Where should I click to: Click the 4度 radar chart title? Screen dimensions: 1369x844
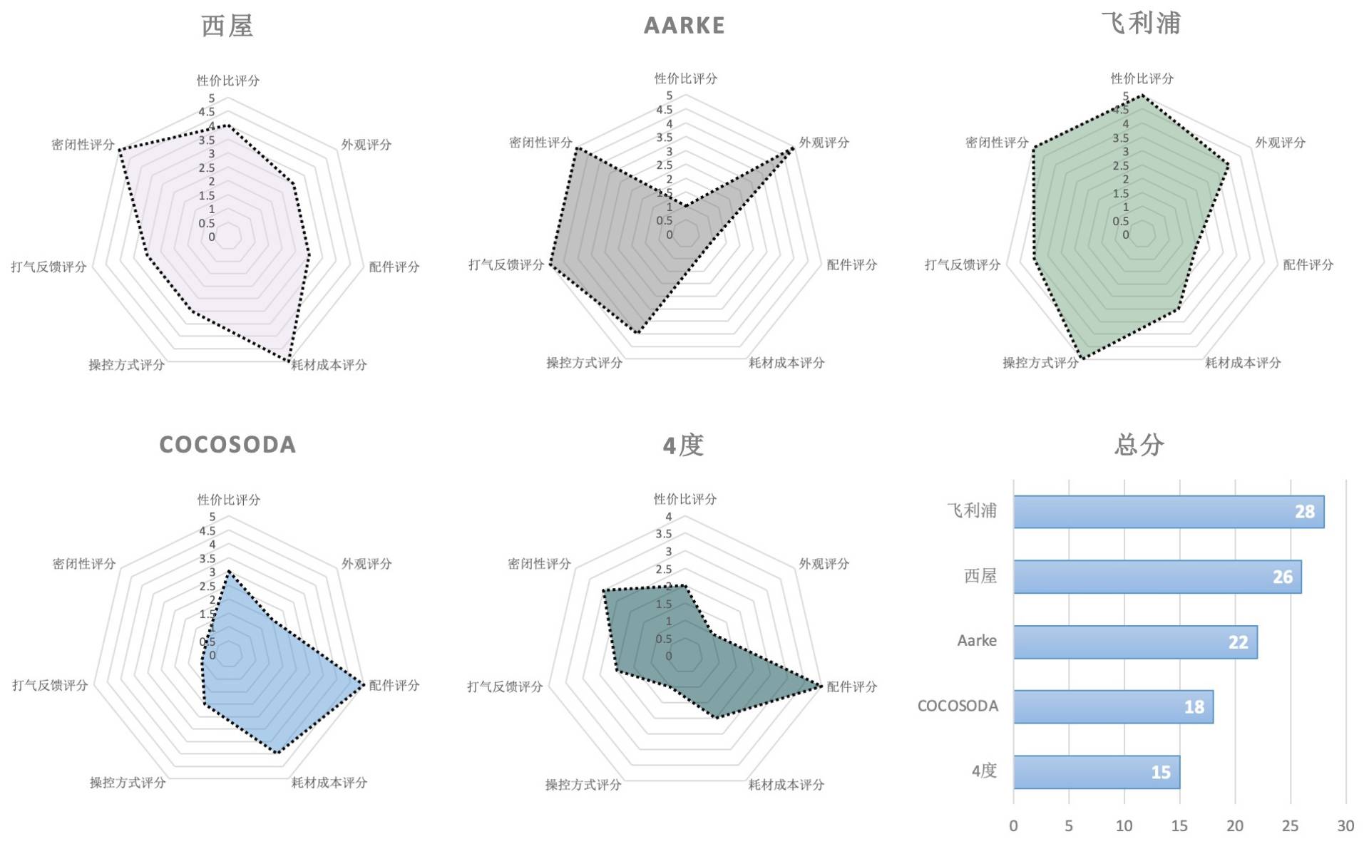[683, 446]
